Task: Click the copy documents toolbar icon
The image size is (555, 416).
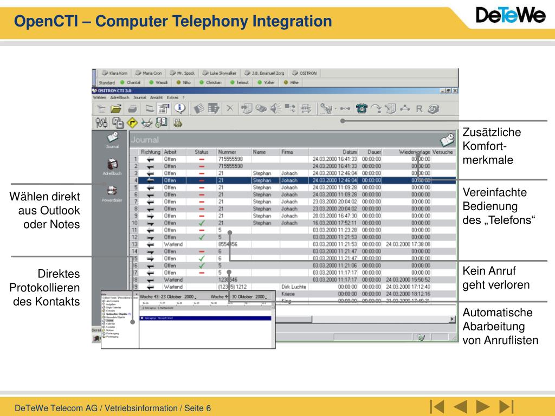Action: point(118,123)
